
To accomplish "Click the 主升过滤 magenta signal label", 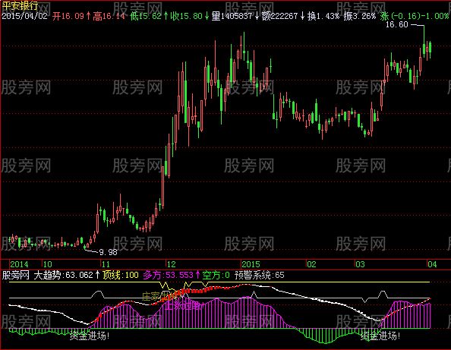I will 184,305.
